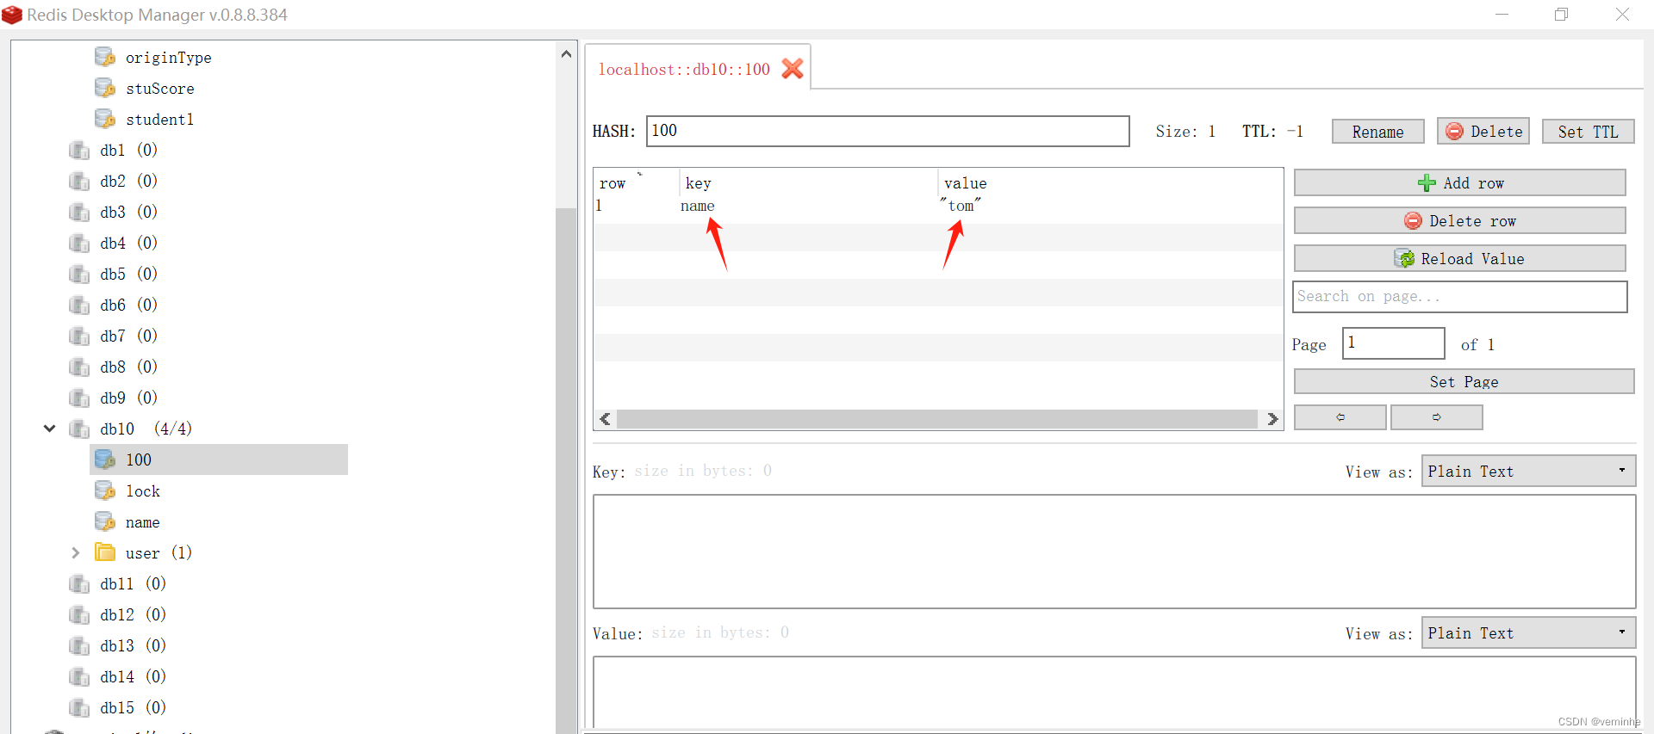Click the db11 database icon

(x=79, y=583)
